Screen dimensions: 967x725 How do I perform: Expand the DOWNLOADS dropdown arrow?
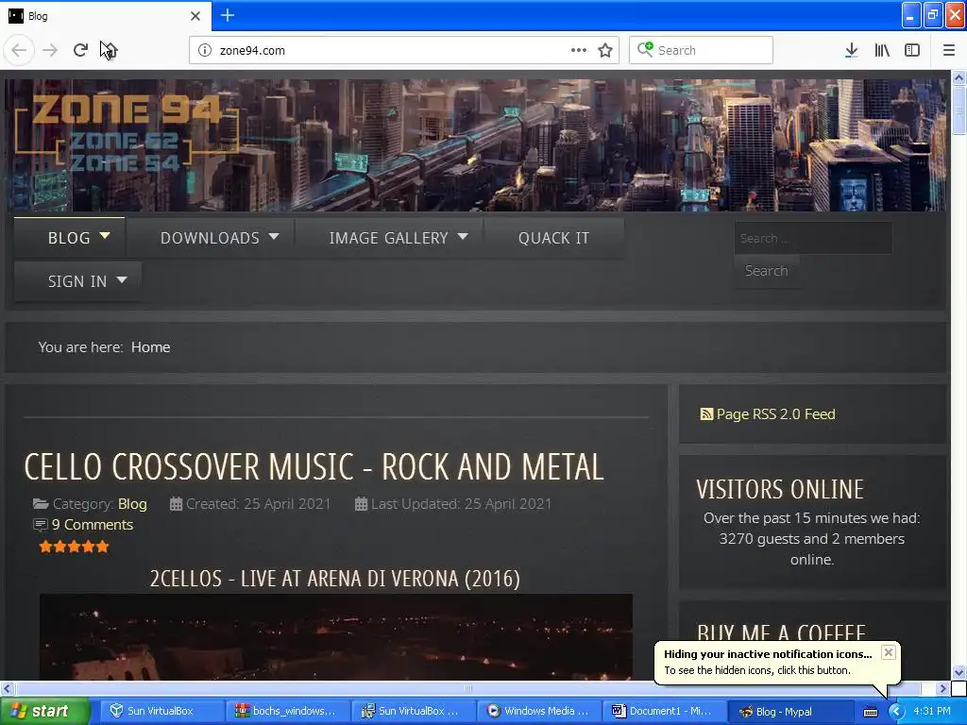pos(275,236)
